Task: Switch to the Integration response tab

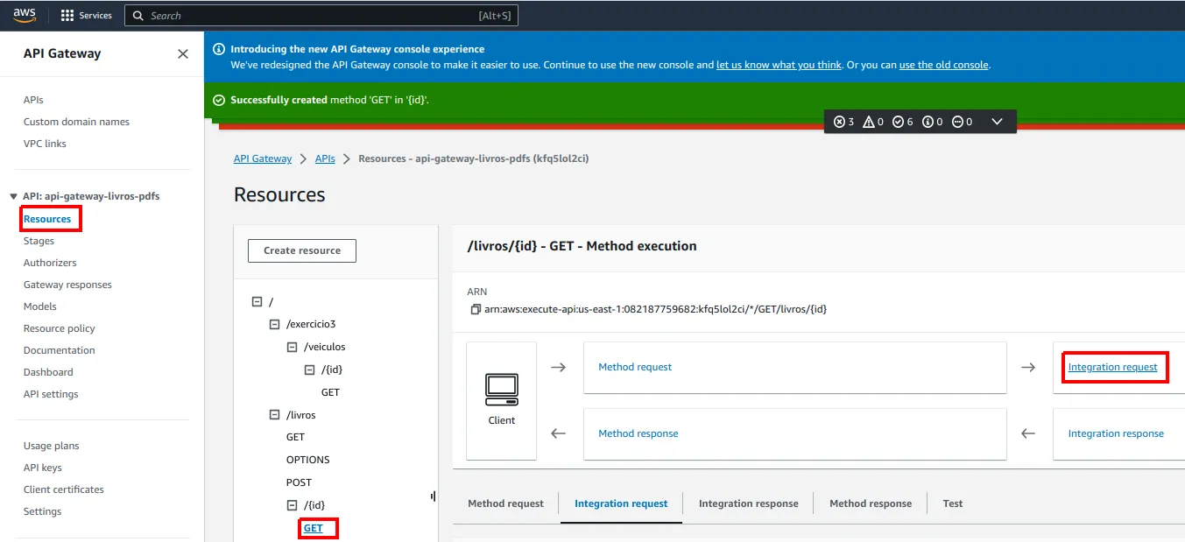Action: (748, 503)
